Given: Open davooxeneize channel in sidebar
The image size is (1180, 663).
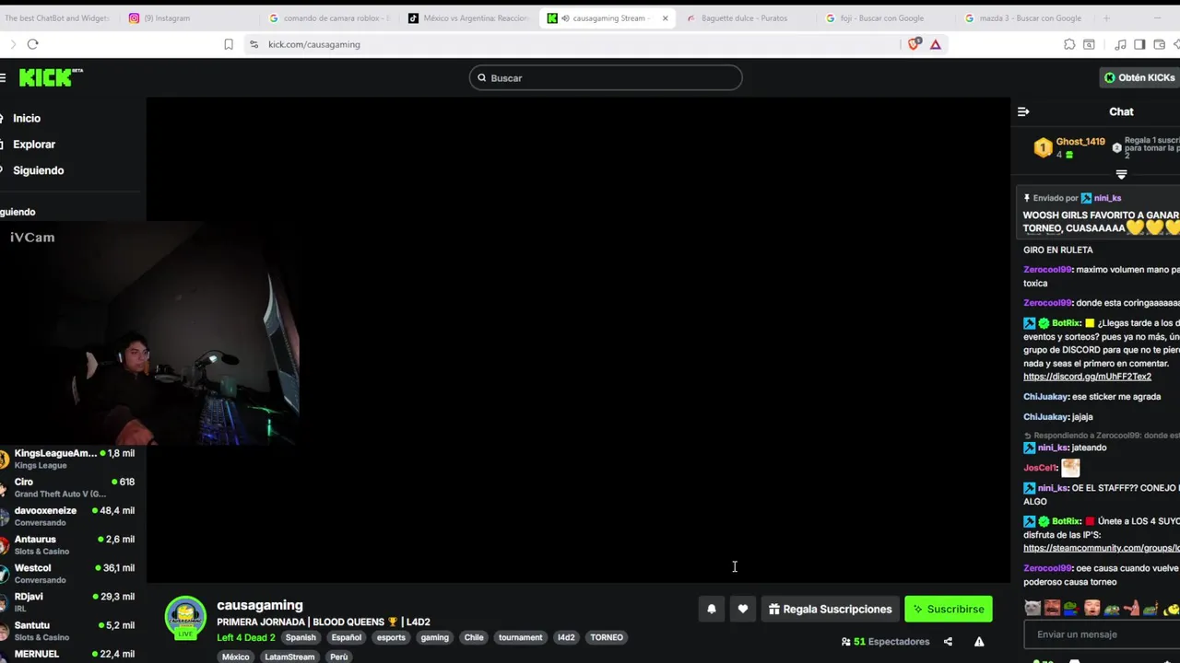Looking at the screenshot, I should click(x=71, y=516).
